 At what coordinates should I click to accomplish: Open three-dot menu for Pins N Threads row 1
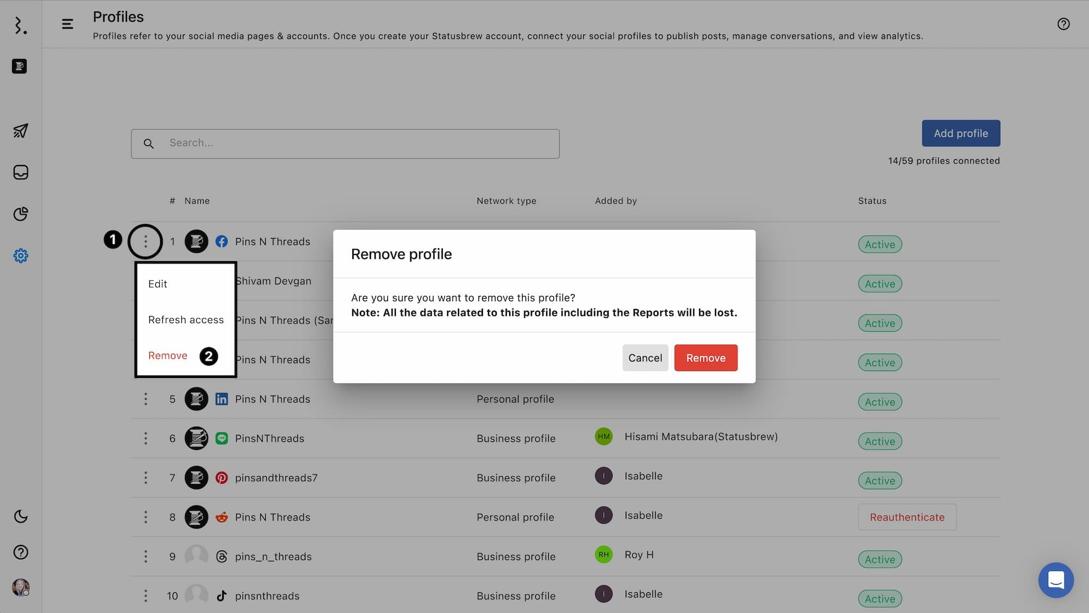pos(145,241)
